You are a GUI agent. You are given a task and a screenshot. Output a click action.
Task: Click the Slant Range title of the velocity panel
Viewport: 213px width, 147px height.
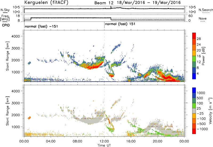pyautogui.click(x=7, y=111)
